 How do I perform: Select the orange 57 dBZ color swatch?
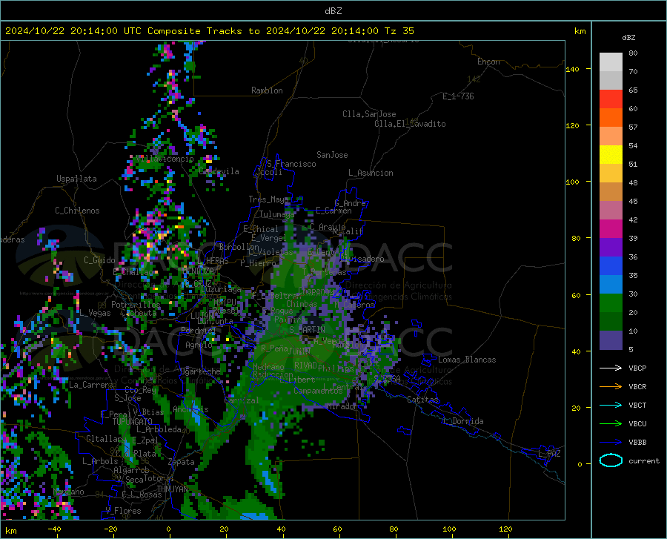(611, 118)
